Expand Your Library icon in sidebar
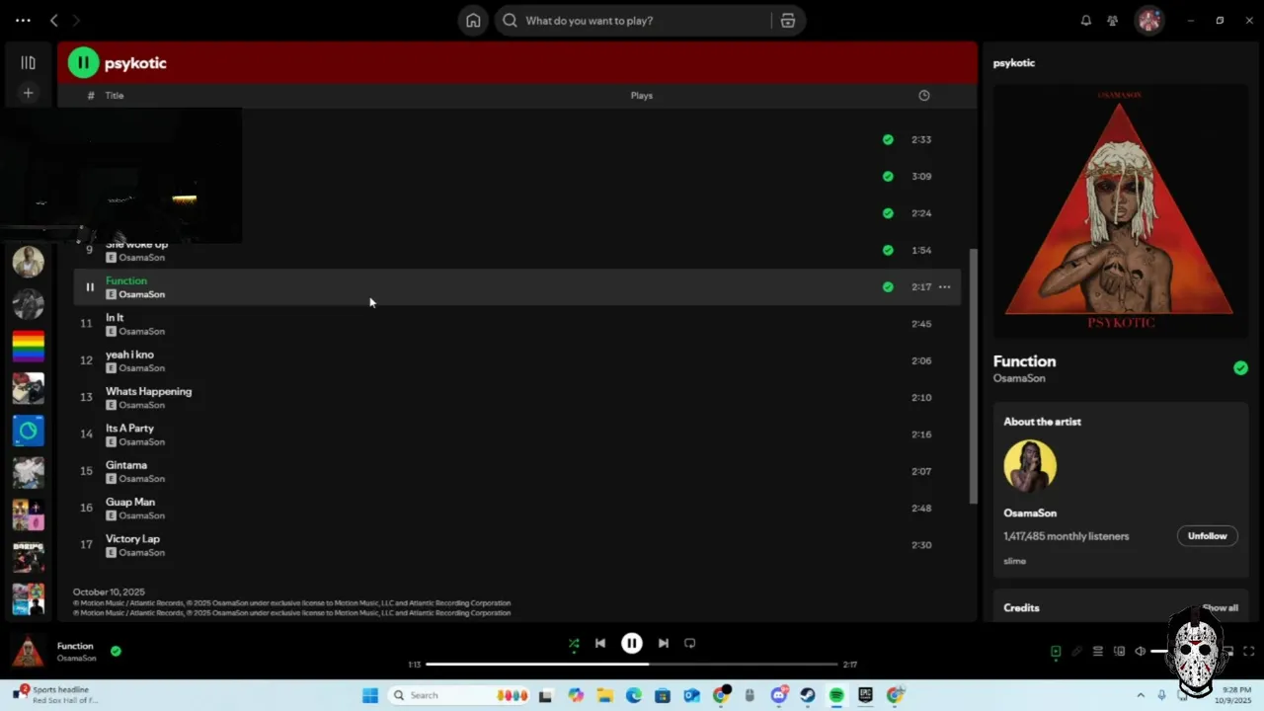 pos(28,62)
